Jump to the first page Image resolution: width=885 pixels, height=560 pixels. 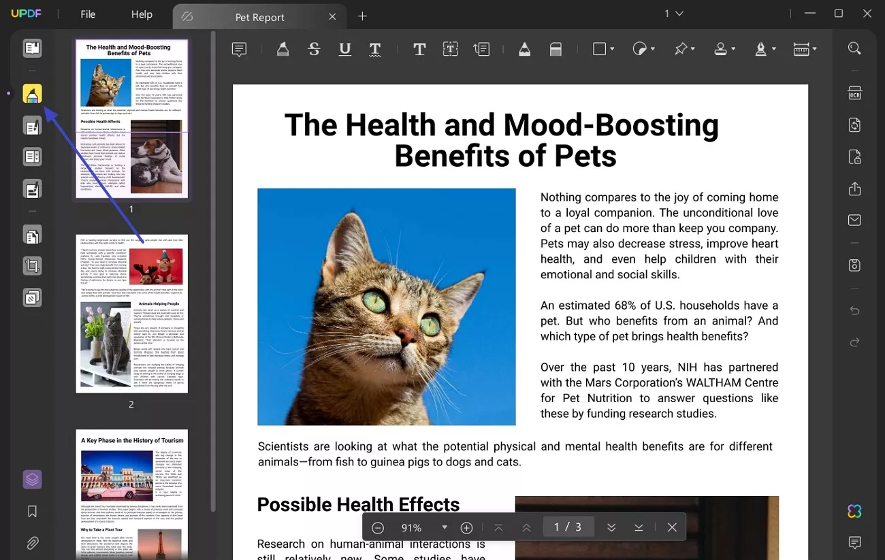(x=498, y=527)
